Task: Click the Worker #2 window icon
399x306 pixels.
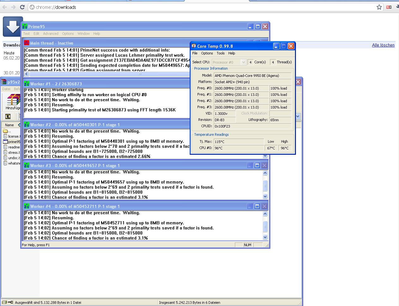Action: 27,124
